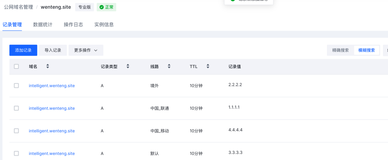Select checkbox for 中国_移动 record

coord(16,131)
